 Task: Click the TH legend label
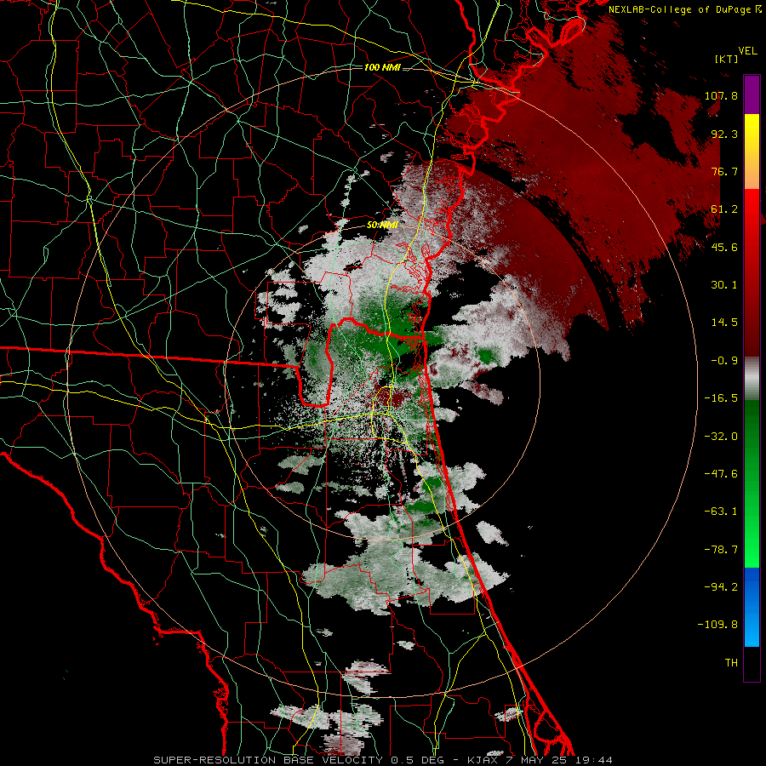coord(731,663)
